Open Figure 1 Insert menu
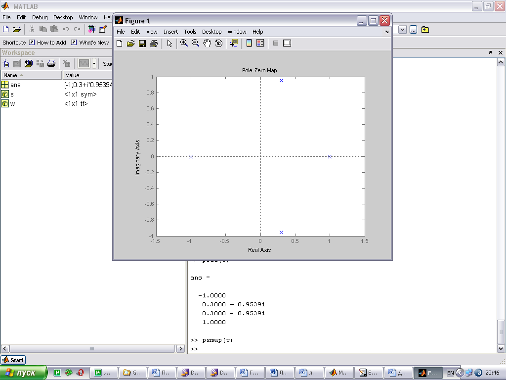Viewport: 506px width, 380px height. pos(170,32)
